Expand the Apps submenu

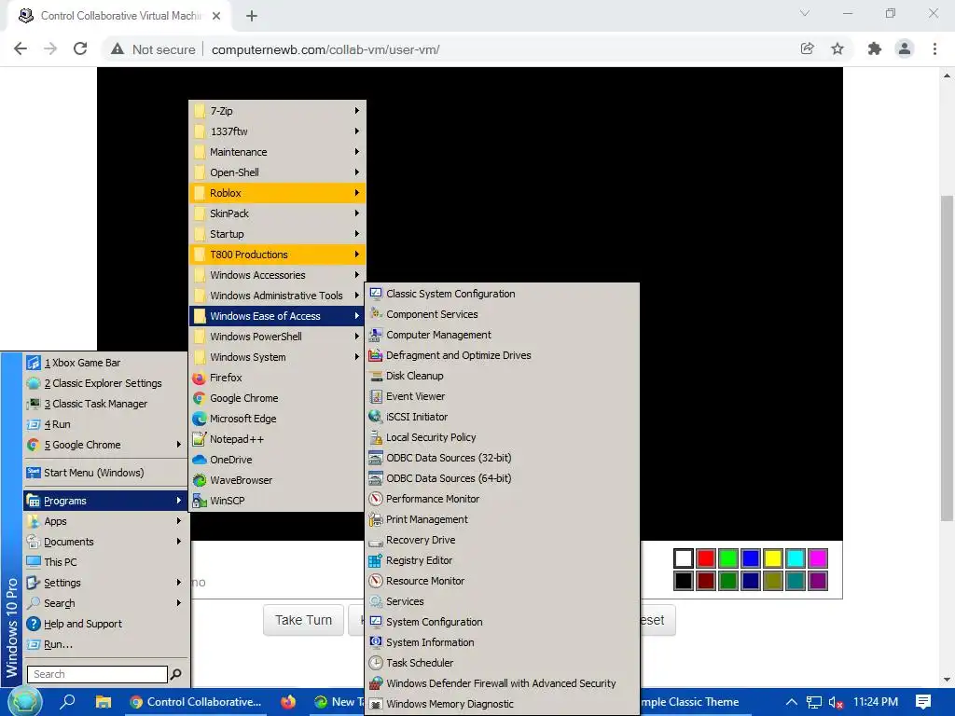click(105, 521)
